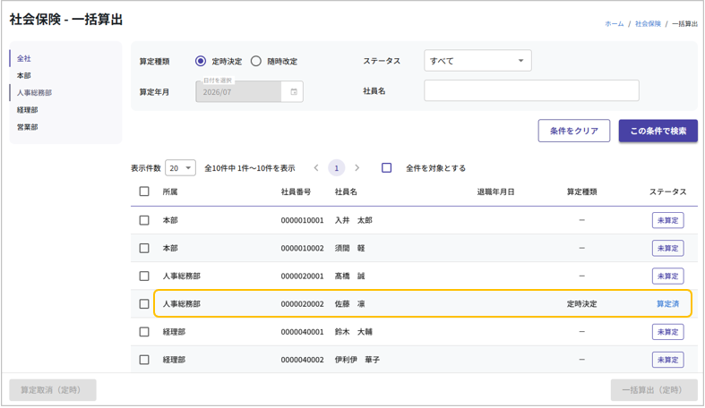Click 未算定 status badge for 入井 太郎

coord(667,220)
